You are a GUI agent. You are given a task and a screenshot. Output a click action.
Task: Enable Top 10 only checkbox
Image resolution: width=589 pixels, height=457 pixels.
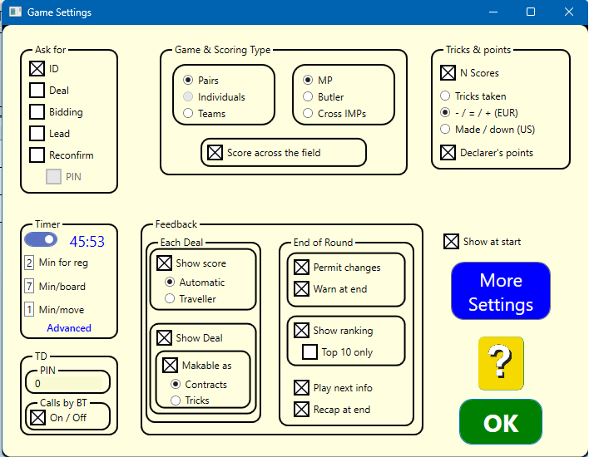309,352
